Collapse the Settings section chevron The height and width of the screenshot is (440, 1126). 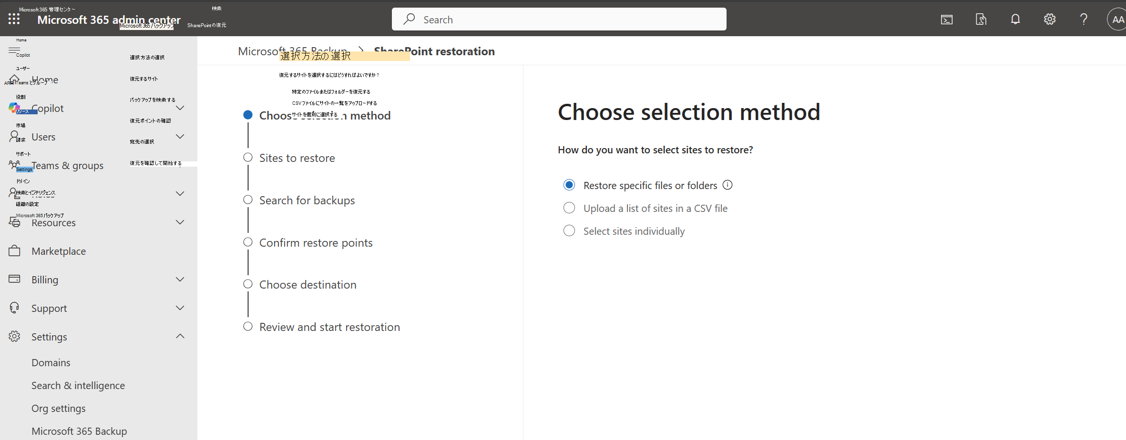pyautogui.click(x=180, y=336)
